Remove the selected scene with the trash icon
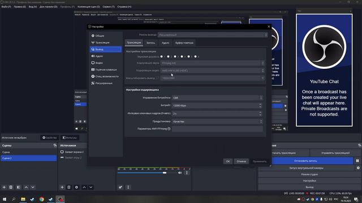Viewport: 362px width, 203px height. tap(11, 187)
